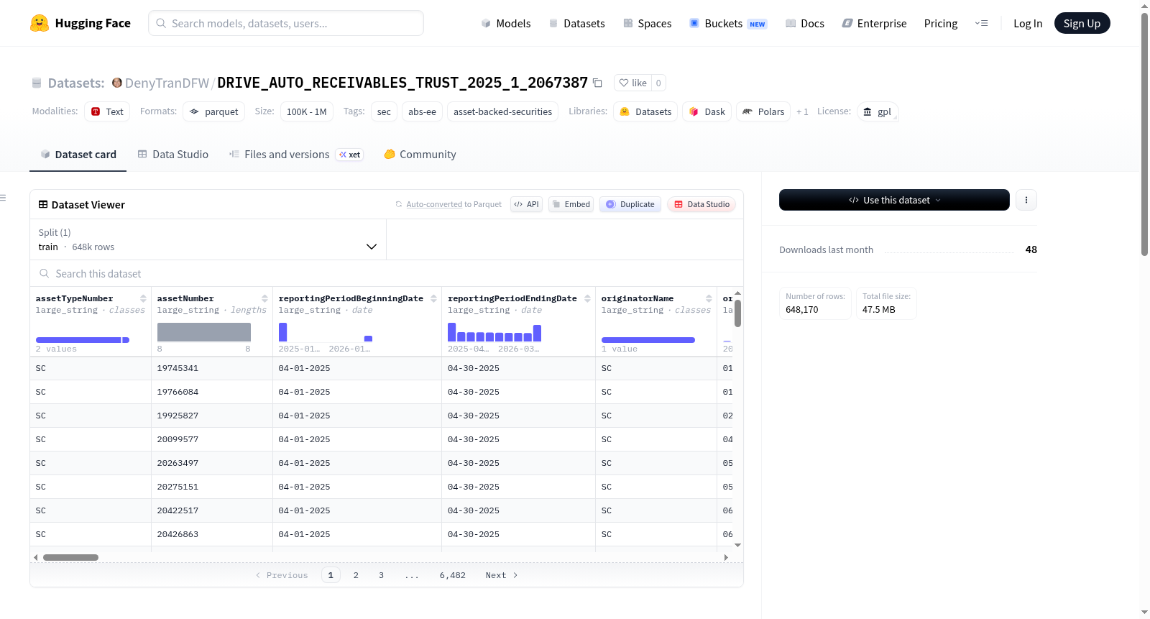The image size is (1150, 619).
Task: Click the 100K - 1M size tag
Action: [306, 111]
